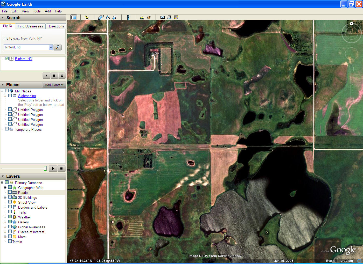Open the Binford, ND result link

pyautogui.click(x=24, y=59)
